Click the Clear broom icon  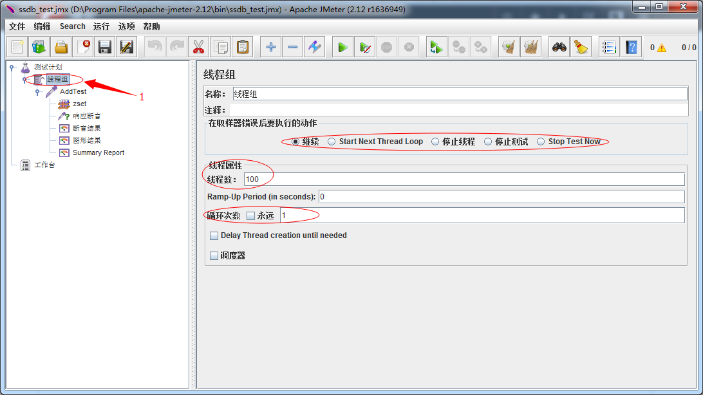coord(509,47)
